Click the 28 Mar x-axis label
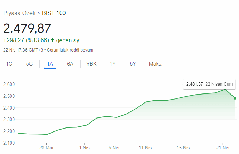The height and width of the screenshot is (154, 239). click(46, 148)
